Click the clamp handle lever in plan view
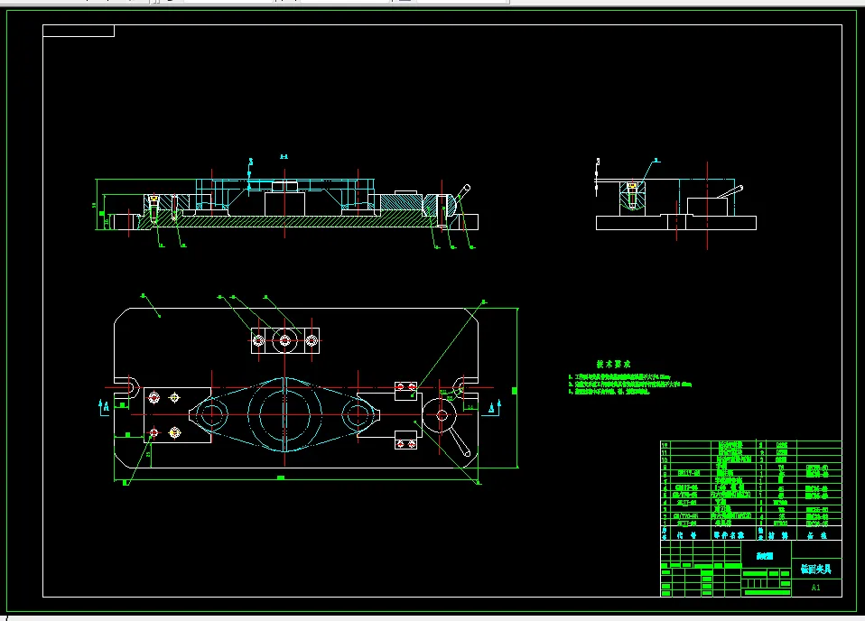This screenshot has height=621, width=865. (460, 441)
